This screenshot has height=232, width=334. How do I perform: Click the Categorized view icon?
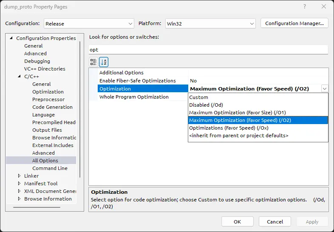click(x=93, y=62)
